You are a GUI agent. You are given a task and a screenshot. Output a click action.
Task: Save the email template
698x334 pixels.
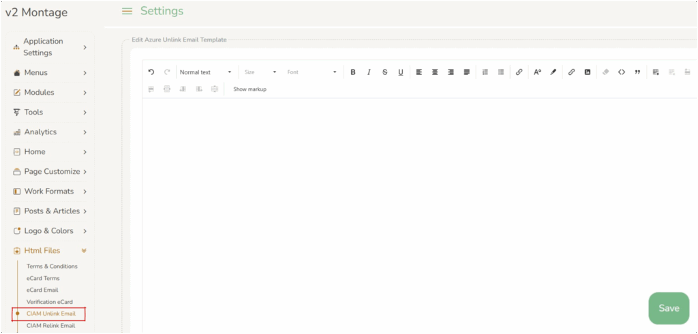pyautogui.click(x=668, y=308)
